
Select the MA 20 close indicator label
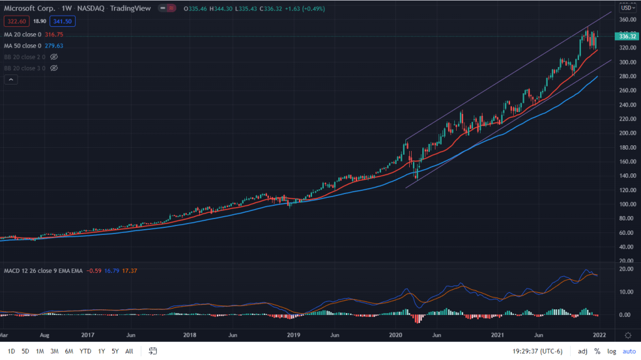[23, 34]
